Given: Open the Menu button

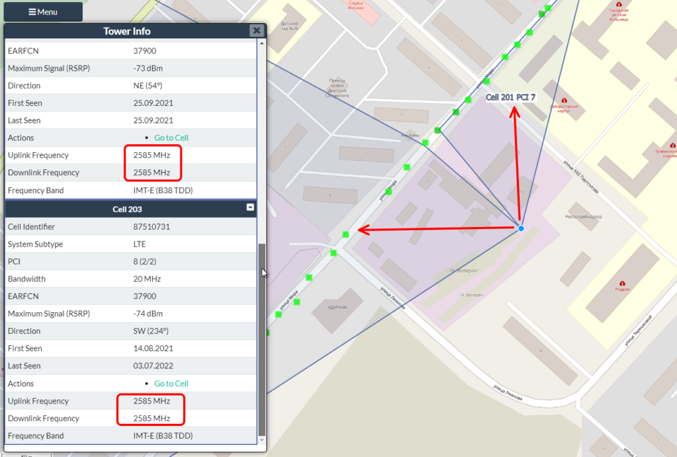Looking at the screenshot, I should coord(43,12).
